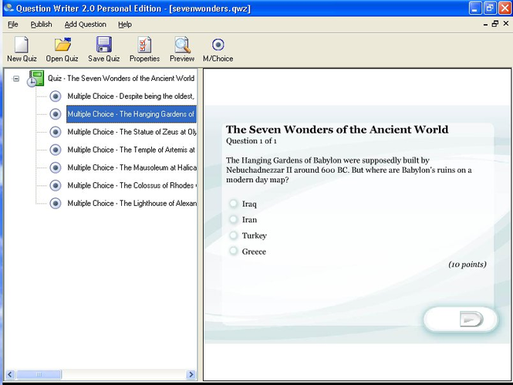Viewport: 513px width, 385px height.
Task: Open the Publish menu
Action: [x=41, y=25]
